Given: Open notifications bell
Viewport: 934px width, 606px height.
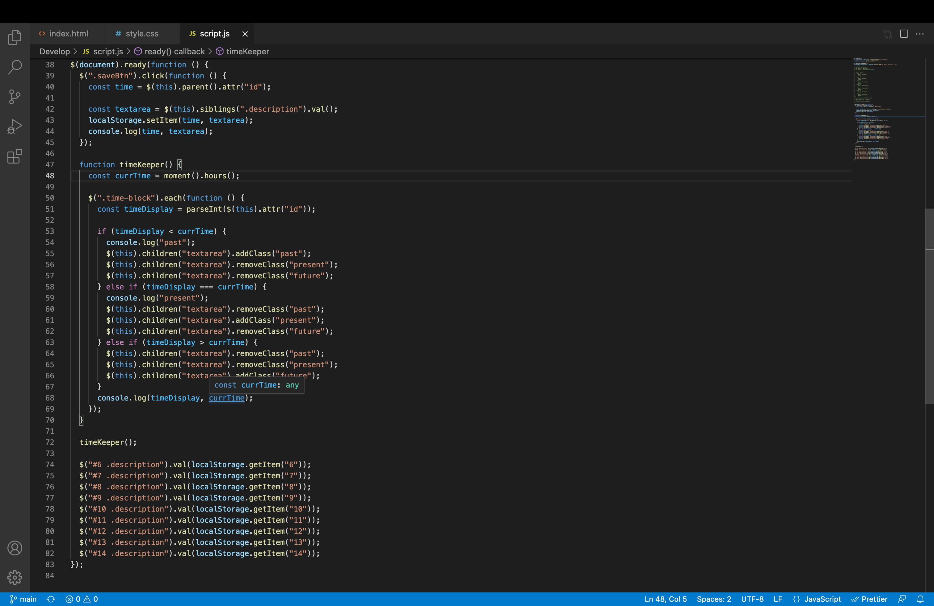Looking at the screenshot, I should coord(920,599).
